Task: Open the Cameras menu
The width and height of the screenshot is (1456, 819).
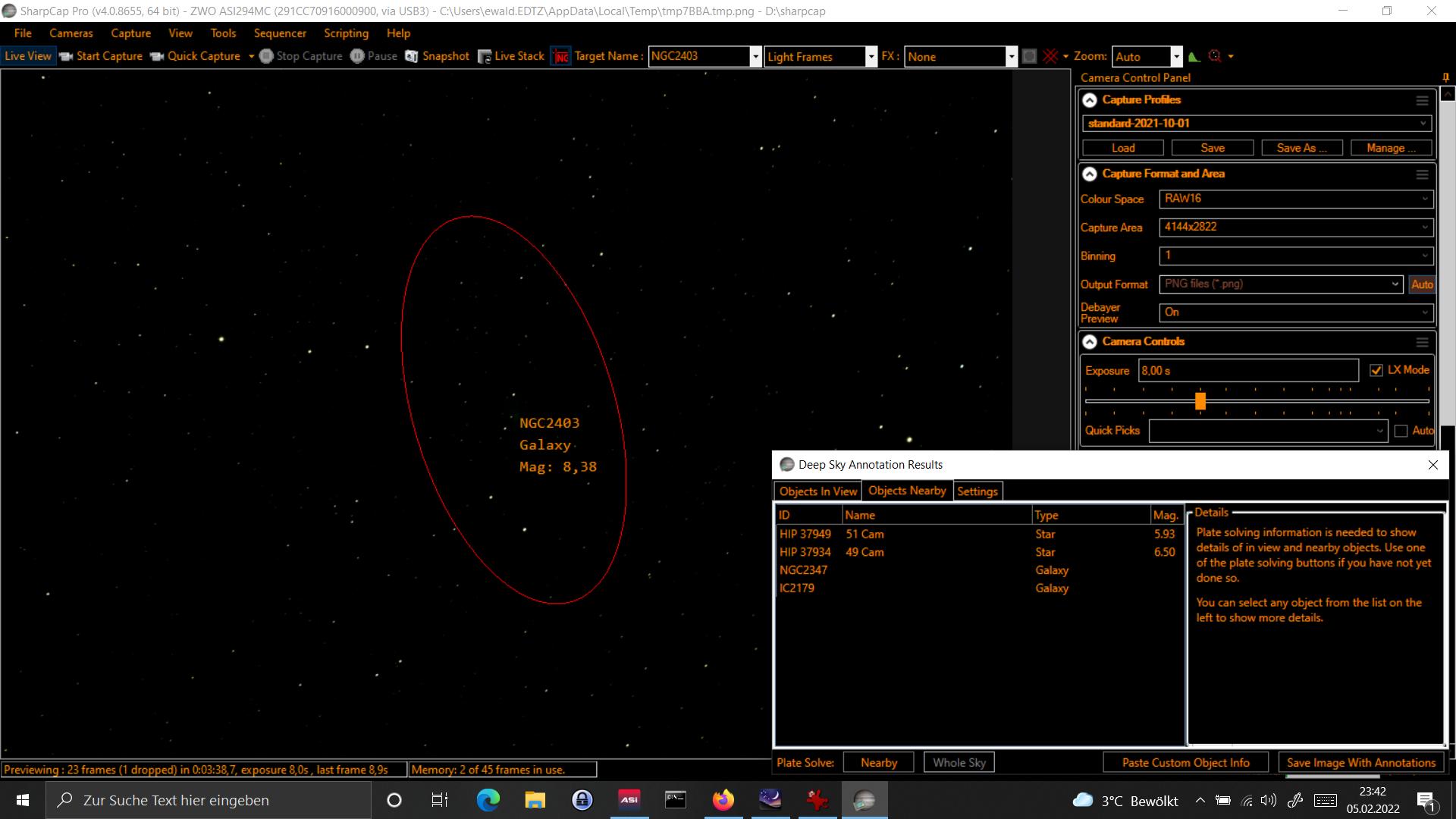Action: point(71,33)
